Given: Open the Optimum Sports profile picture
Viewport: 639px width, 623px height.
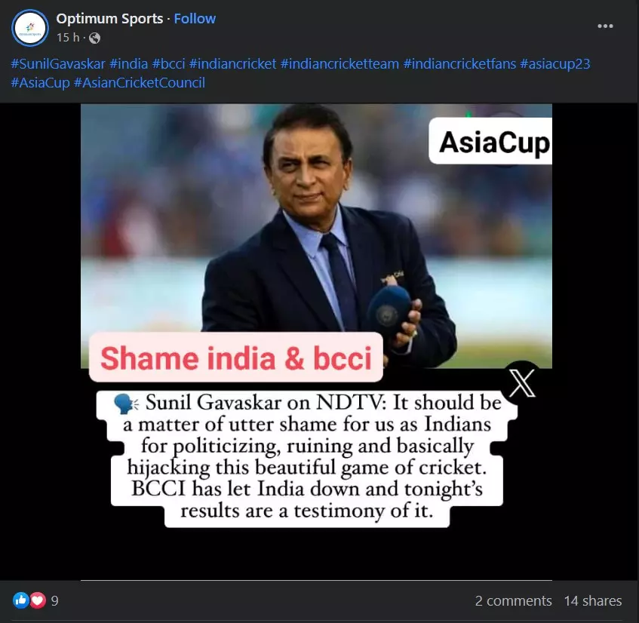Looking at the screenshot, I should (30, 28).
